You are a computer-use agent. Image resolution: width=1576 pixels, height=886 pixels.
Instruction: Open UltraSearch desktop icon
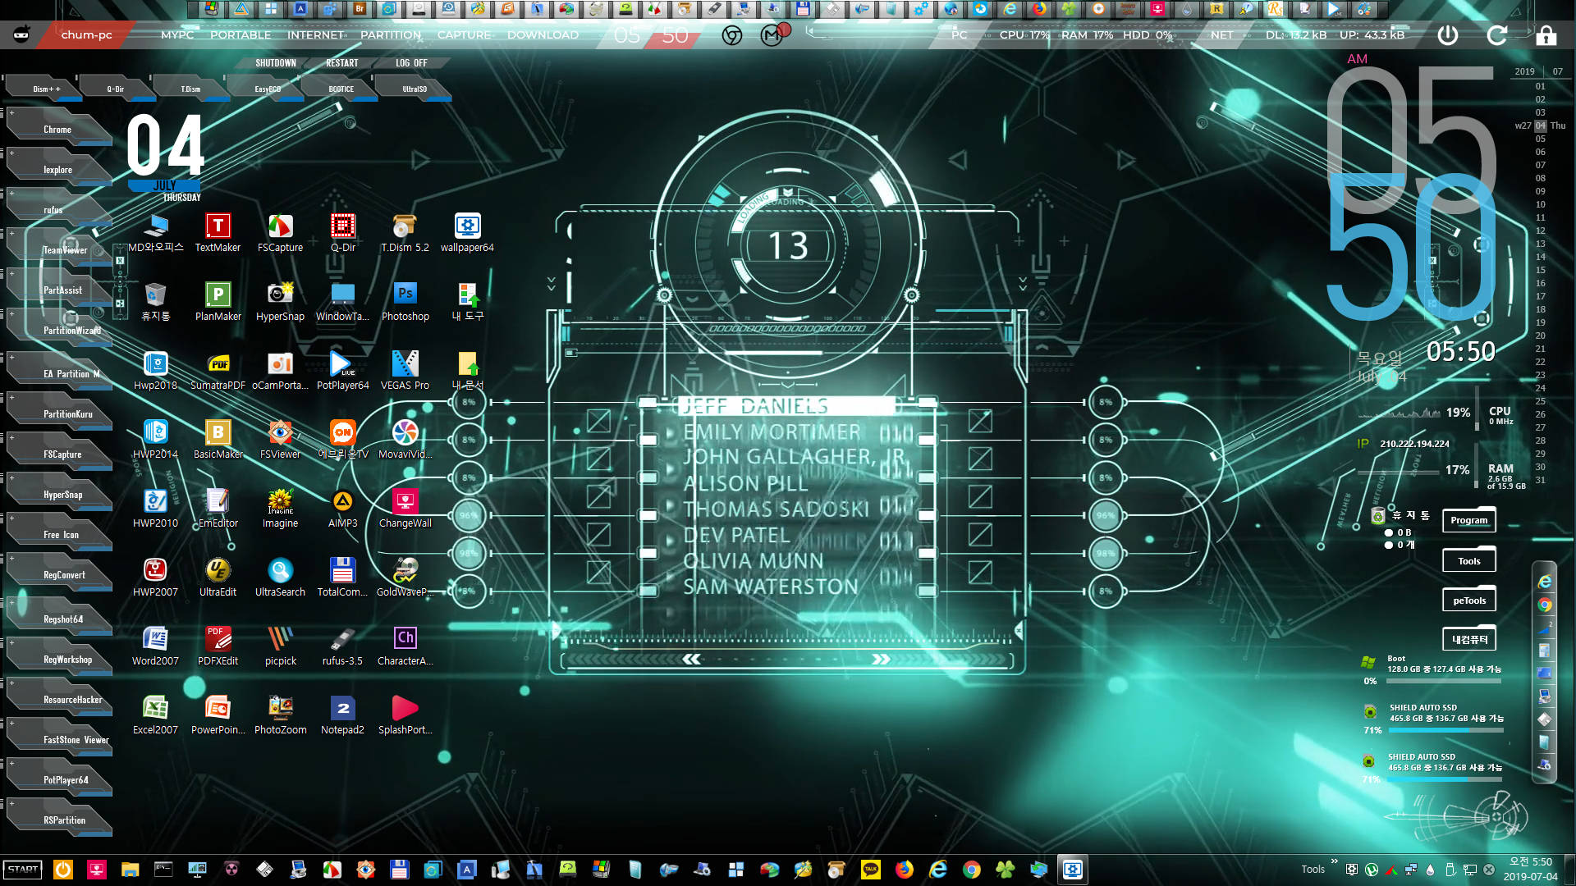click(280, 577)
